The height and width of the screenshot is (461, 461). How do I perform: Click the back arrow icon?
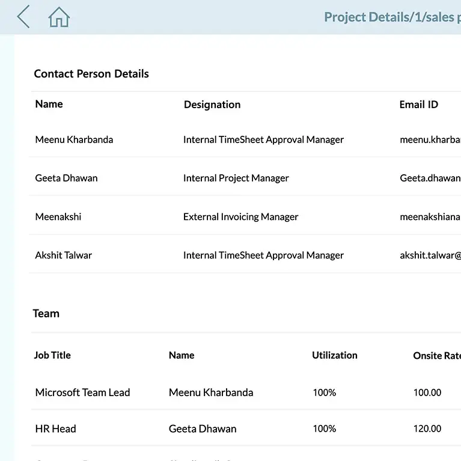[23, 17]
